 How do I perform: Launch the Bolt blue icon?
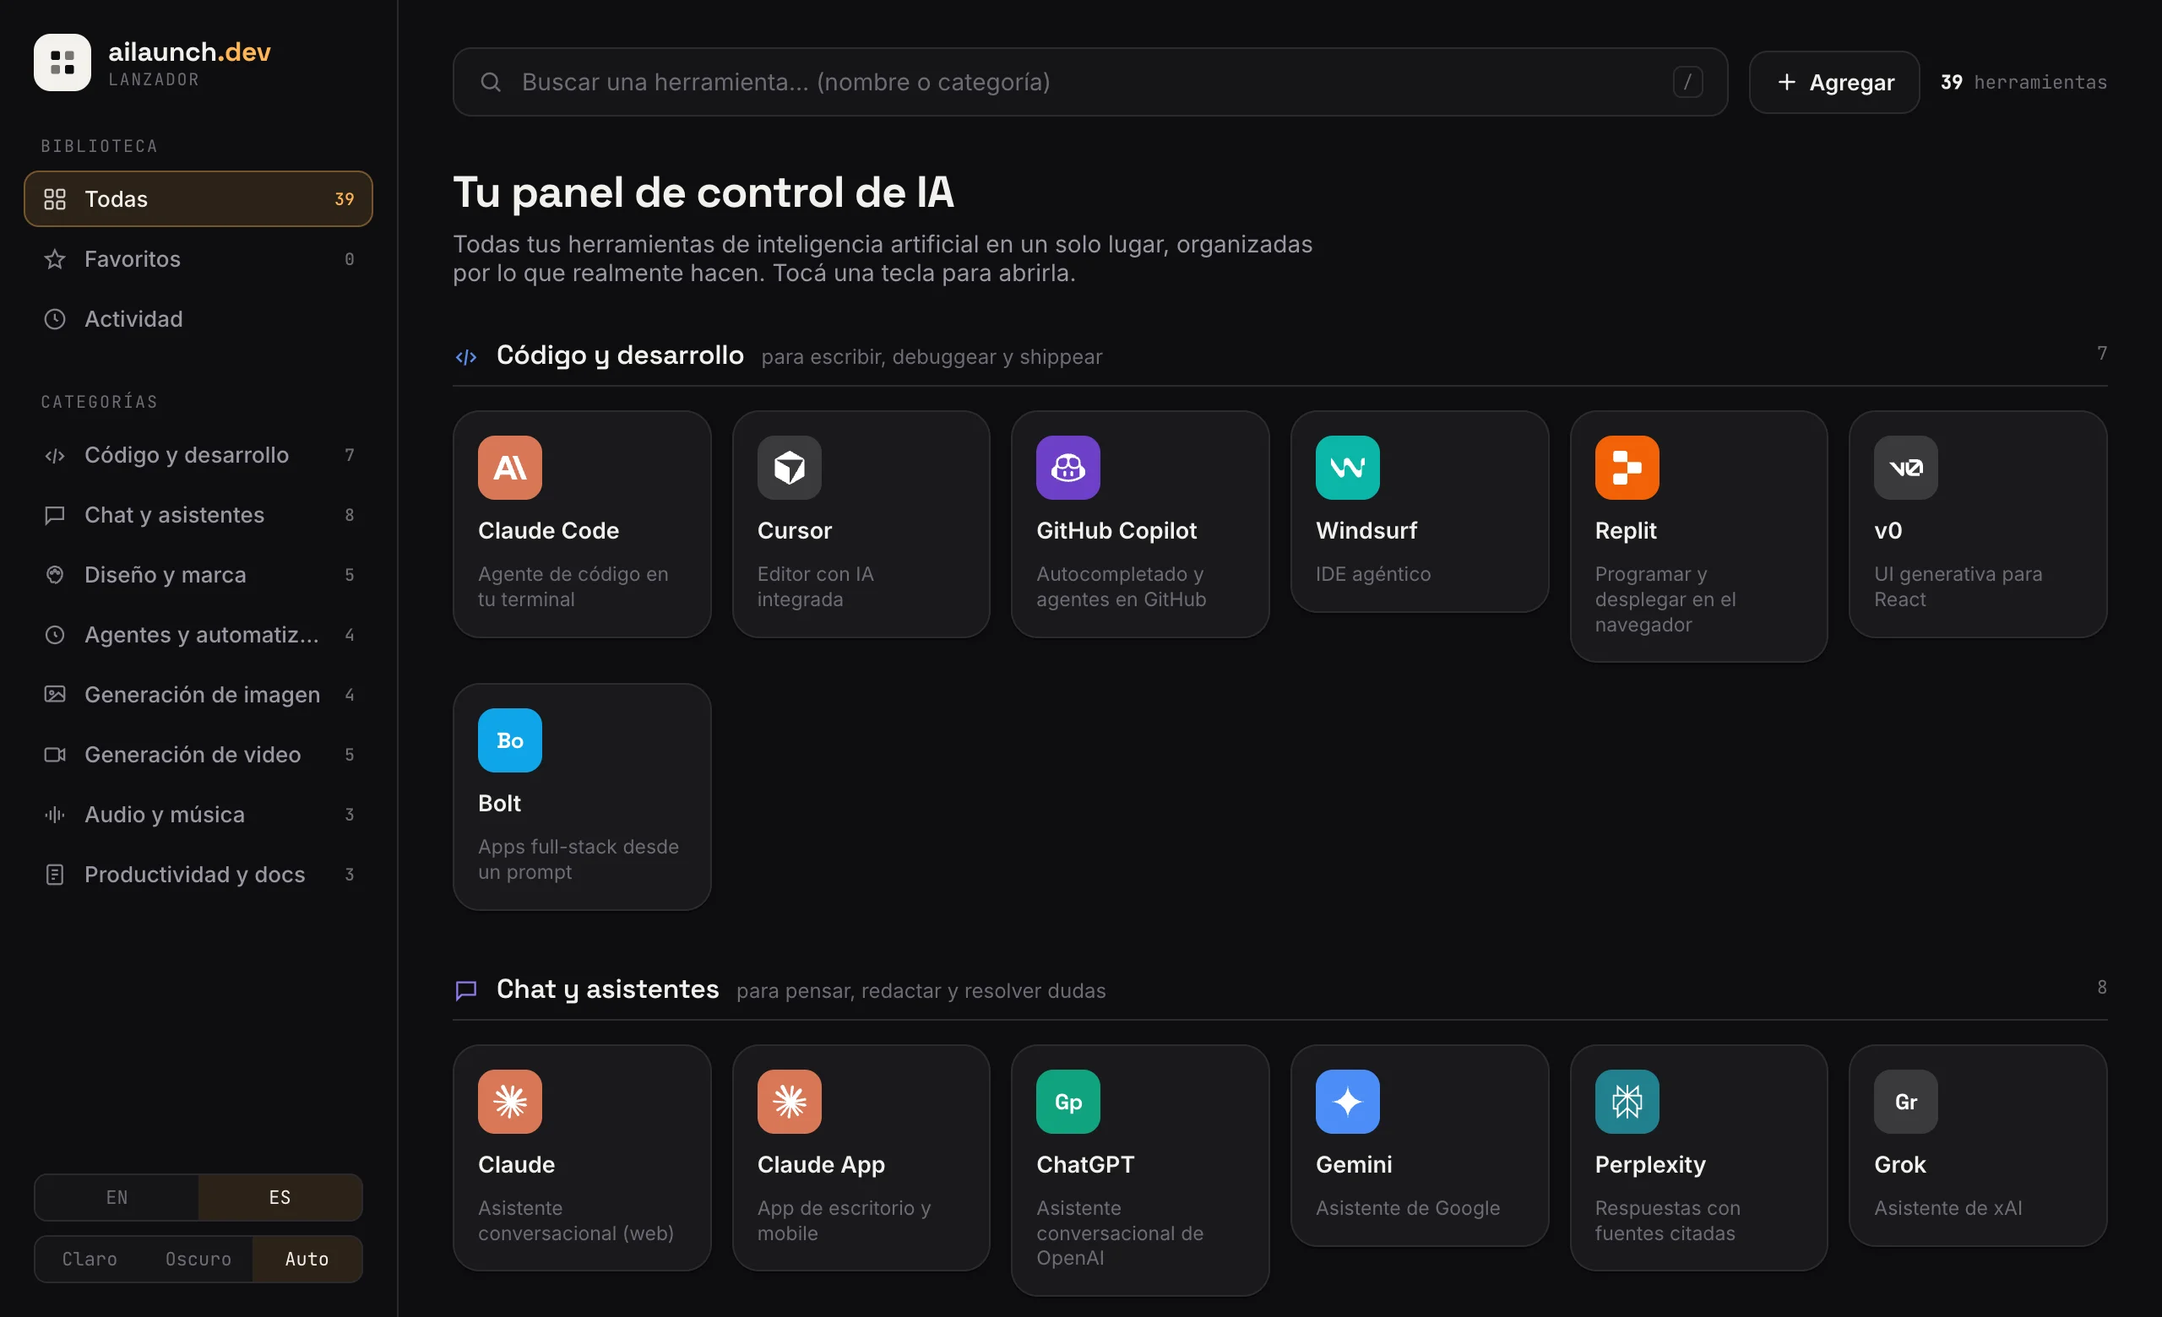pos(510,740)
